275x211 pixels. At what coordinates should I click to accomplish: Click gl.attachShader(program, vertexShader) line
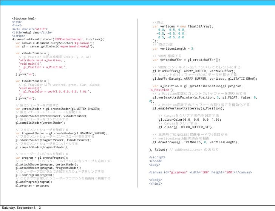click(47, 164)
